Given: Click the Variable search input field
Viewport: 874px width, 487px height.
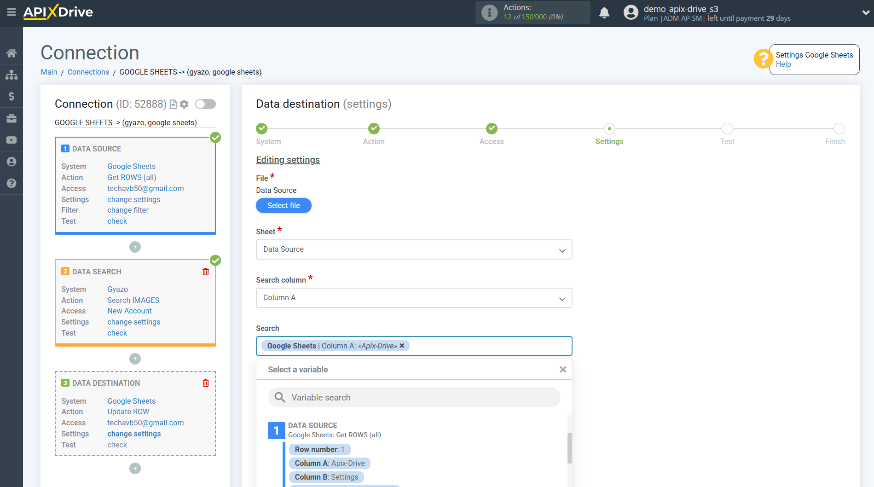Looking at the screenshot, I should pyautogui.click(x=414, y=397).
